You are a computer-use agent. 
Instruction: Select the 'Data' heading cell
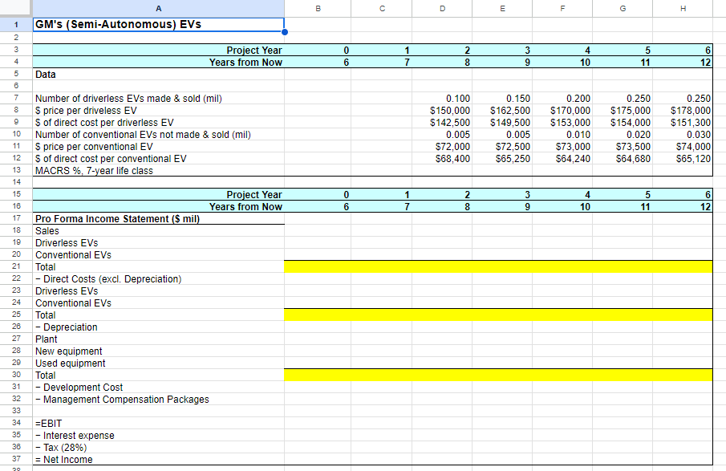click(158, 74)
